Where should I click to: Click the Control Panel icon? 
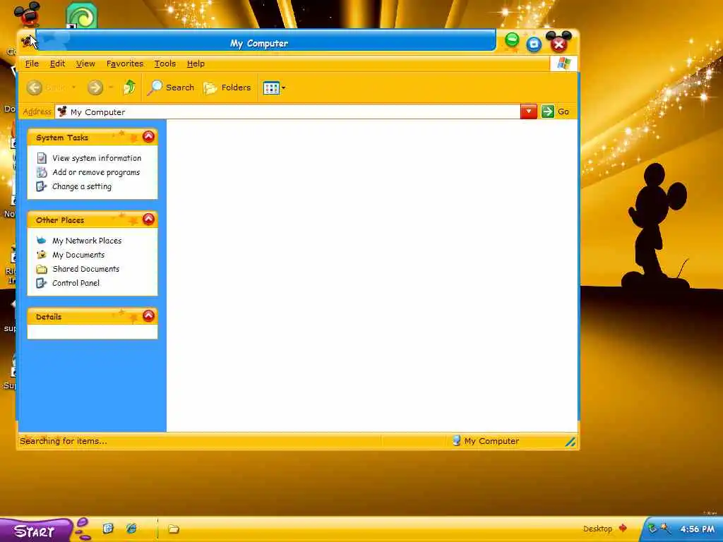point(42,283)
